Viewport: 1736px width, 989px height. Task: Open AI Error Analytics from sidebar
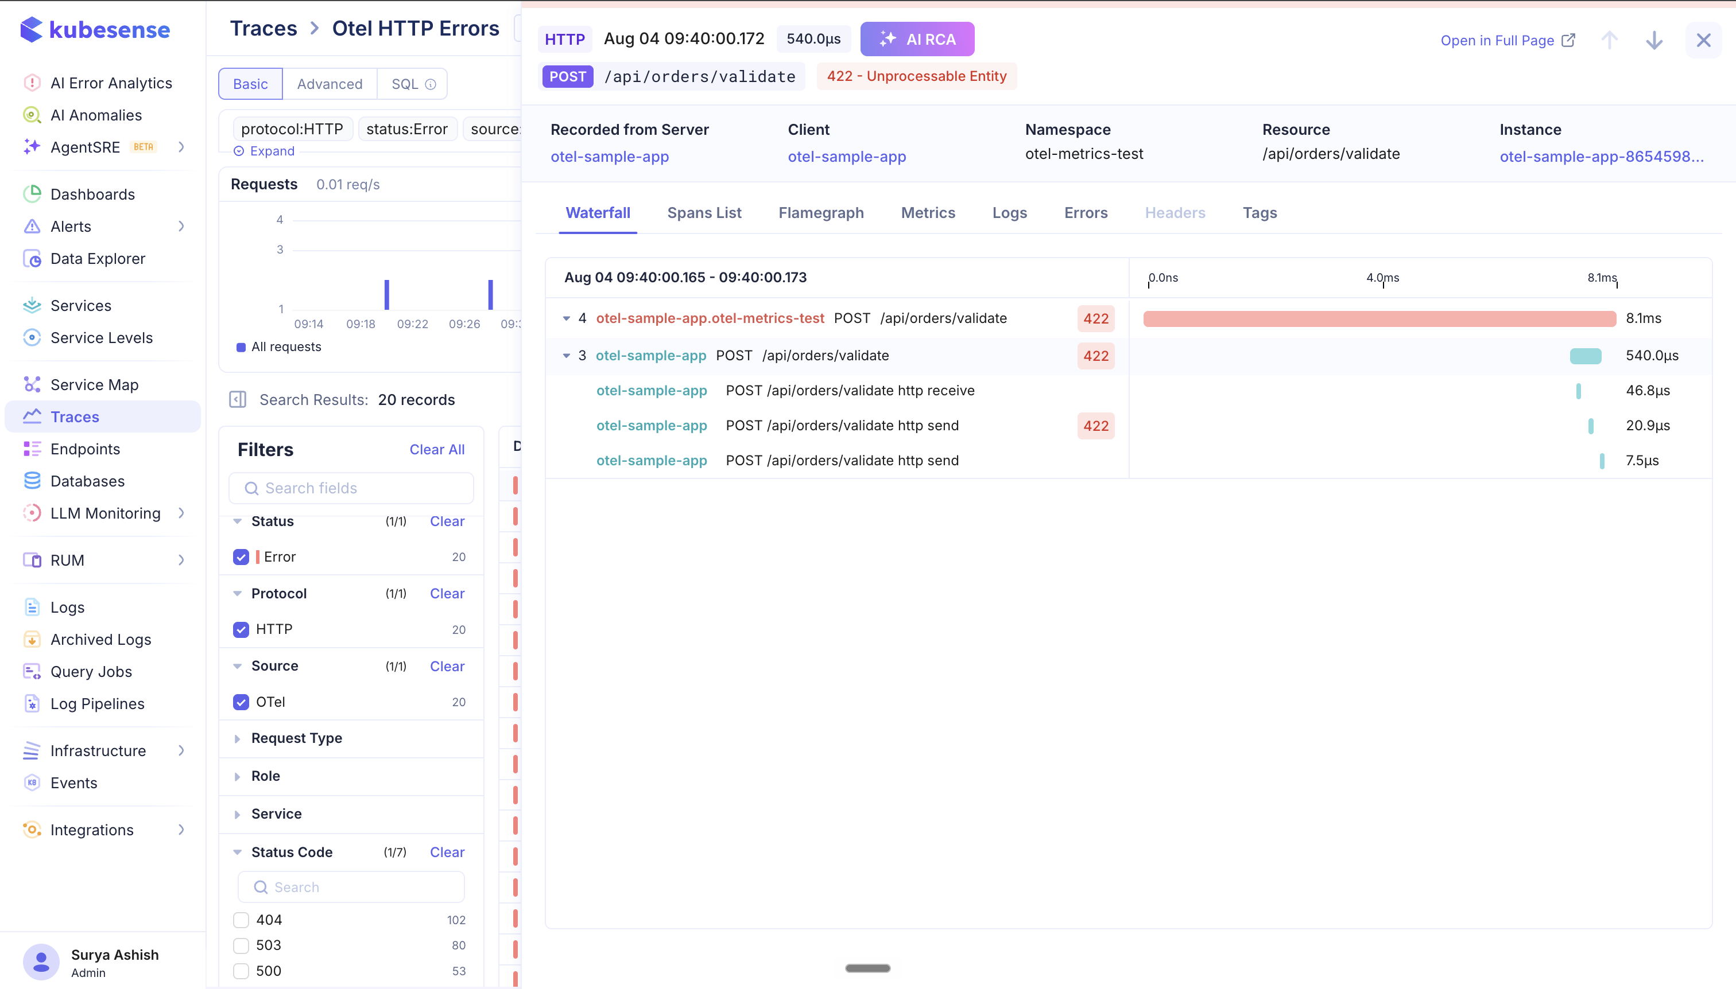coord(111,83)
